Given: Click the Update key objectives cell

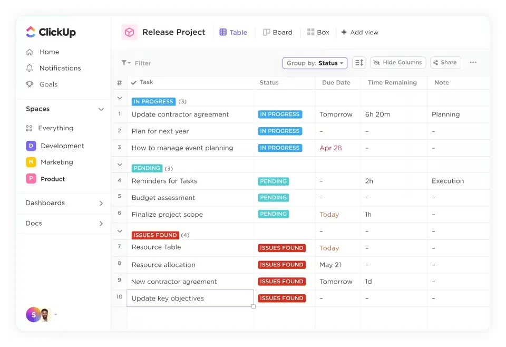Looking at the screenshot, I should (190, 298).
